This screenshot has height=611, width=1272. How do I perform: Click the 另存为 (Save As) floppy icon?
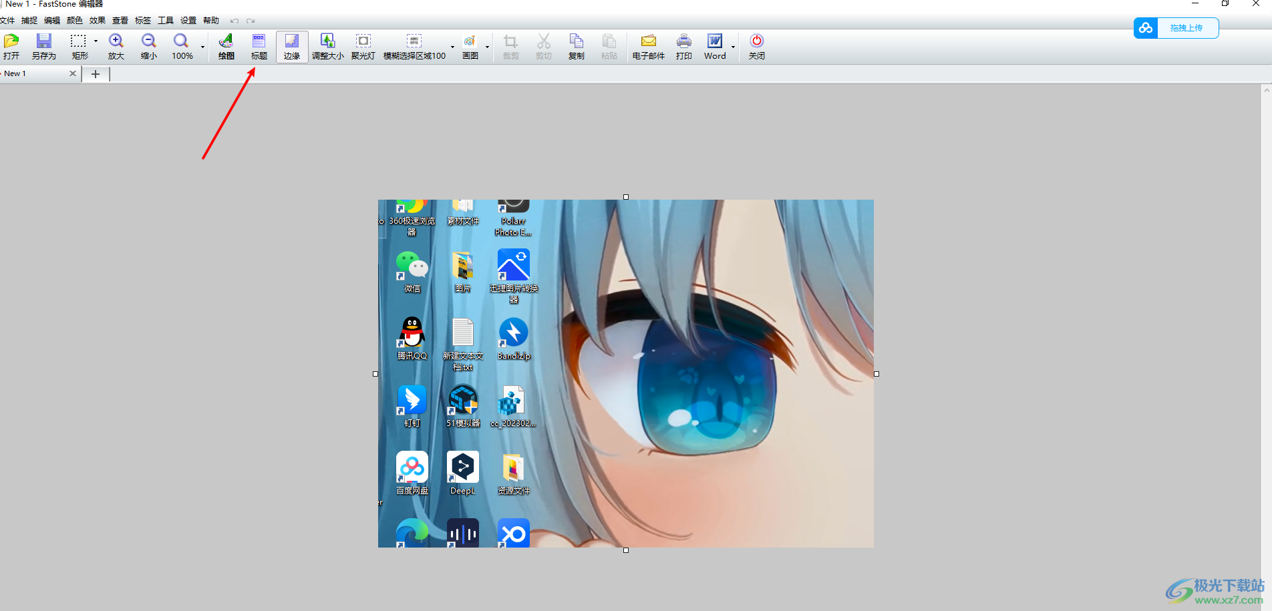[x=44, y=41]
